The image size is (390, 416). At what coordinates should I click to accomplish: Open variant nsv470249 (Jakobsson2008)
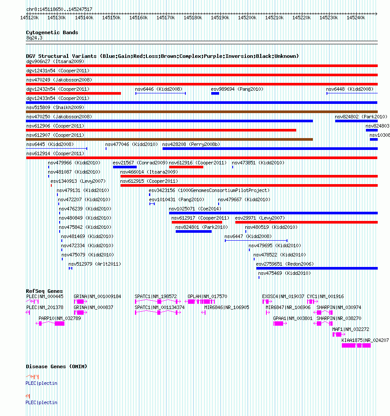click(202, 84)
